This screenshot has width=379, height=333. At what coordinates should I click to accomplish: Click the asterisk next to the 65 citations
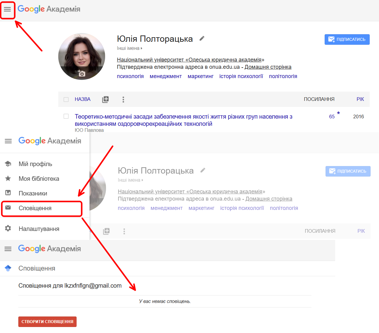tap(338, 114)
